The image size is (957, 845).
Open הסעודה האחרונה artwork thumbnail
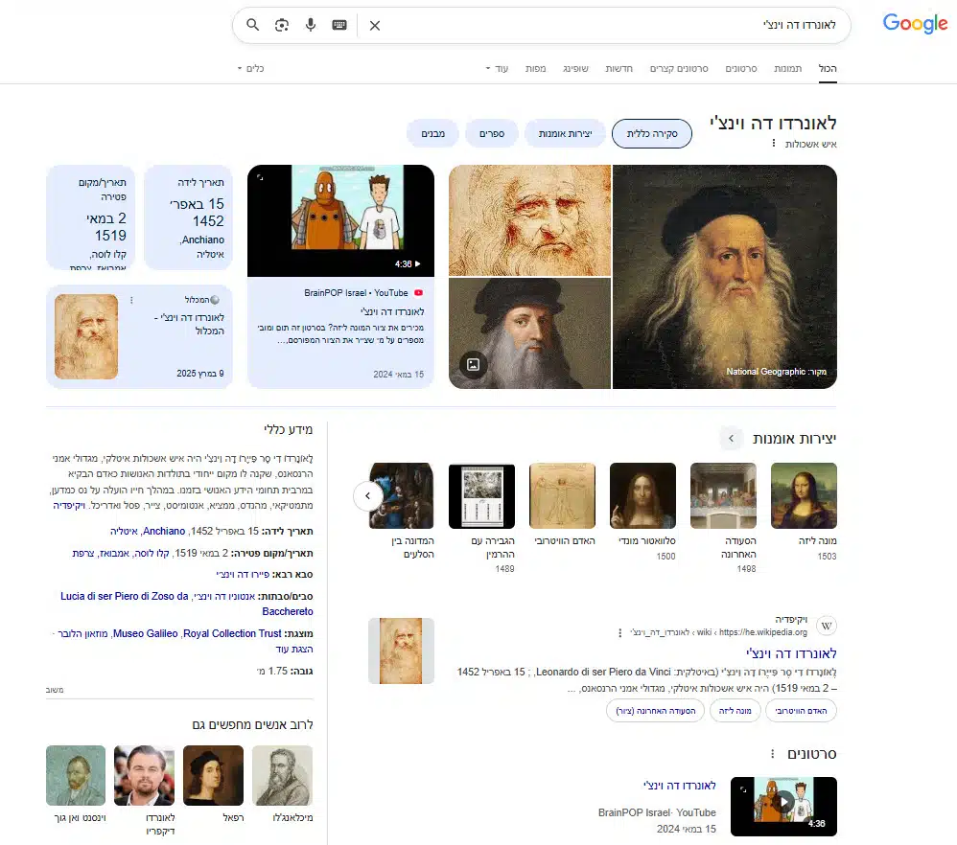click(723, 495)
